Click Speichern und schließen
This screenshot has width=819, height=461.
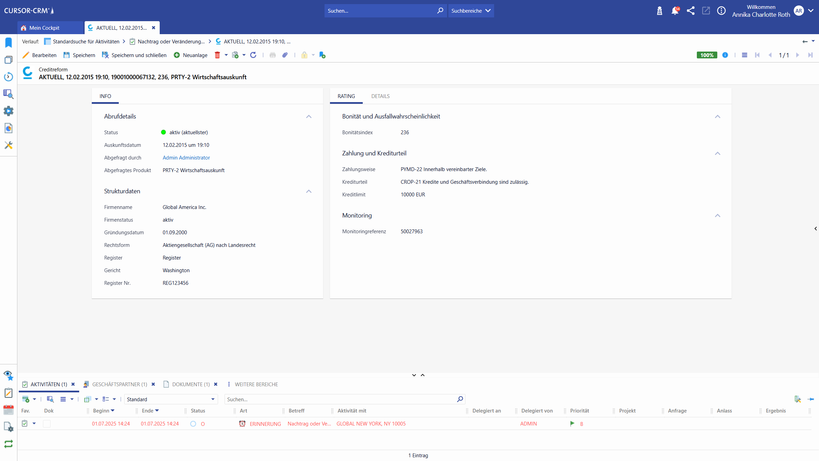[x=134, y=55]
